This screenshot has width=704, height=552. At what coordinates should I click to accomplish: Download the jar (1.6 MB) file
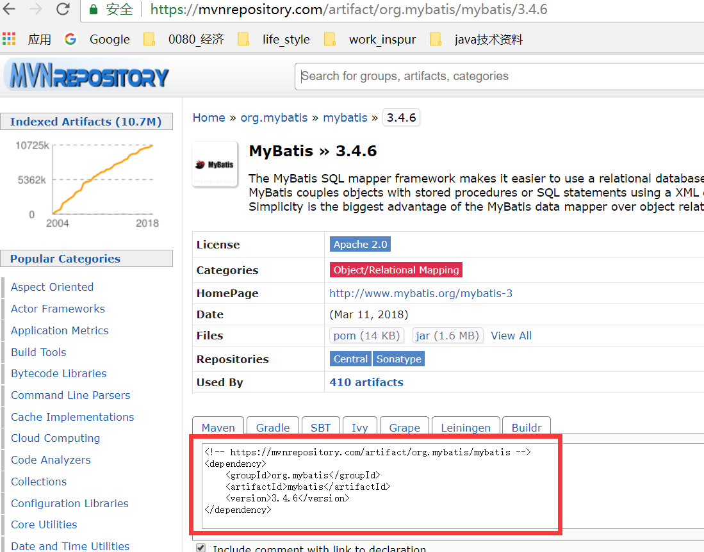point(448,336)
